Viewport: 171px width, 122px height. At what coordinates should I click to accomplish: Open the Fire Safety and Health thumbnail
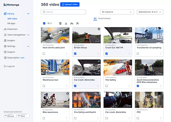(86, 100)
